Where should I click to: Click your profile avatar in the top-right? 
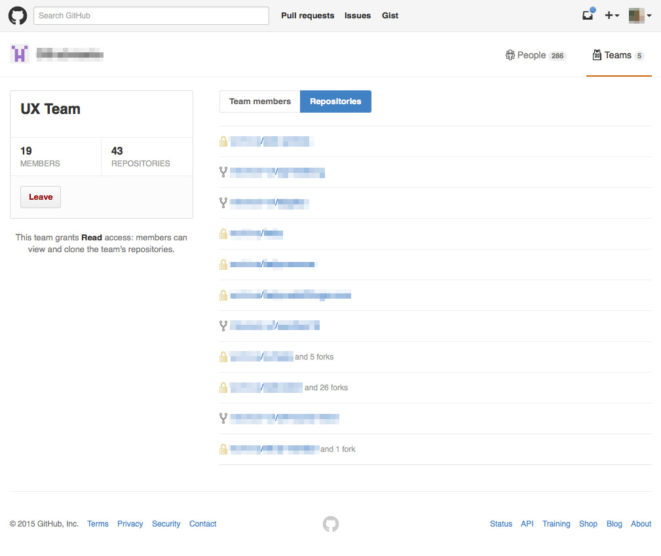636,15
